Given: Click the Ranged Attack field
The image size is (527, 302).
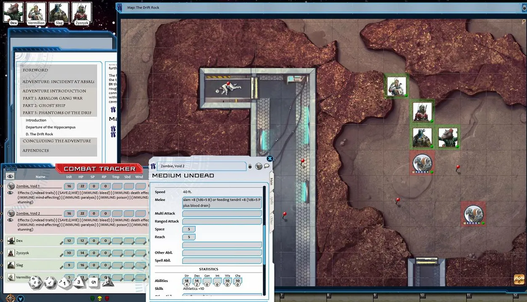Looking at the screenshot, I should point(222,221).
